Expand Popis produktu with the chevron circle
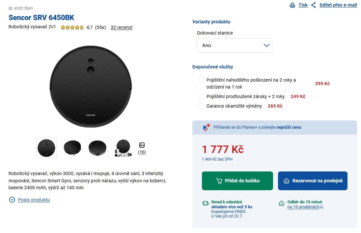361x233 pixels. point(12,200)
